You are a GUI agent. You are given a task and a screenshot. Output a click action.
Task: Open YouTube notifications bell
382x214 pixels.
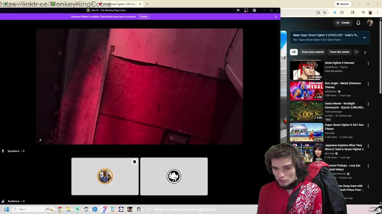pos(358,23)
